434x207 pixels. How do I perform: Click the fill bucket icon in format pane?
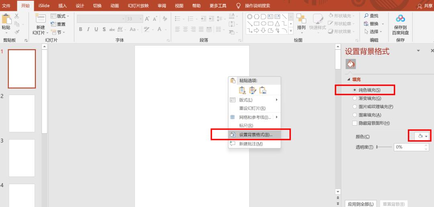coord(350,64)
